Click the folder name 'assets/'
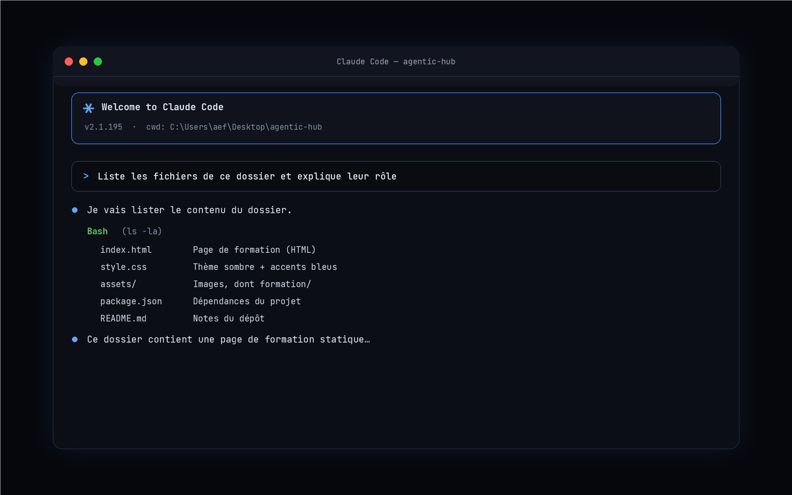The height and width of the screenshot is (495, 792). click(x=118, y=284)
